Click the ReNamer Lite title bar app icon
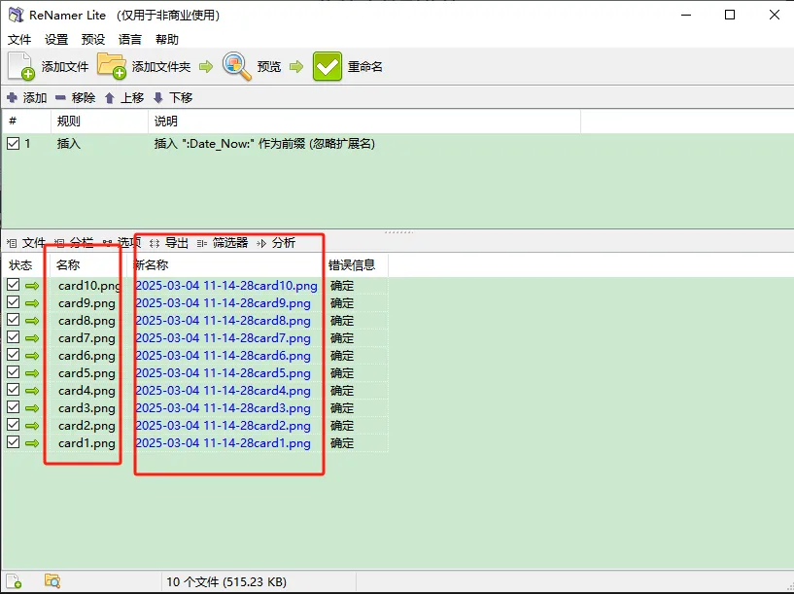 click(x=16, y=16)
